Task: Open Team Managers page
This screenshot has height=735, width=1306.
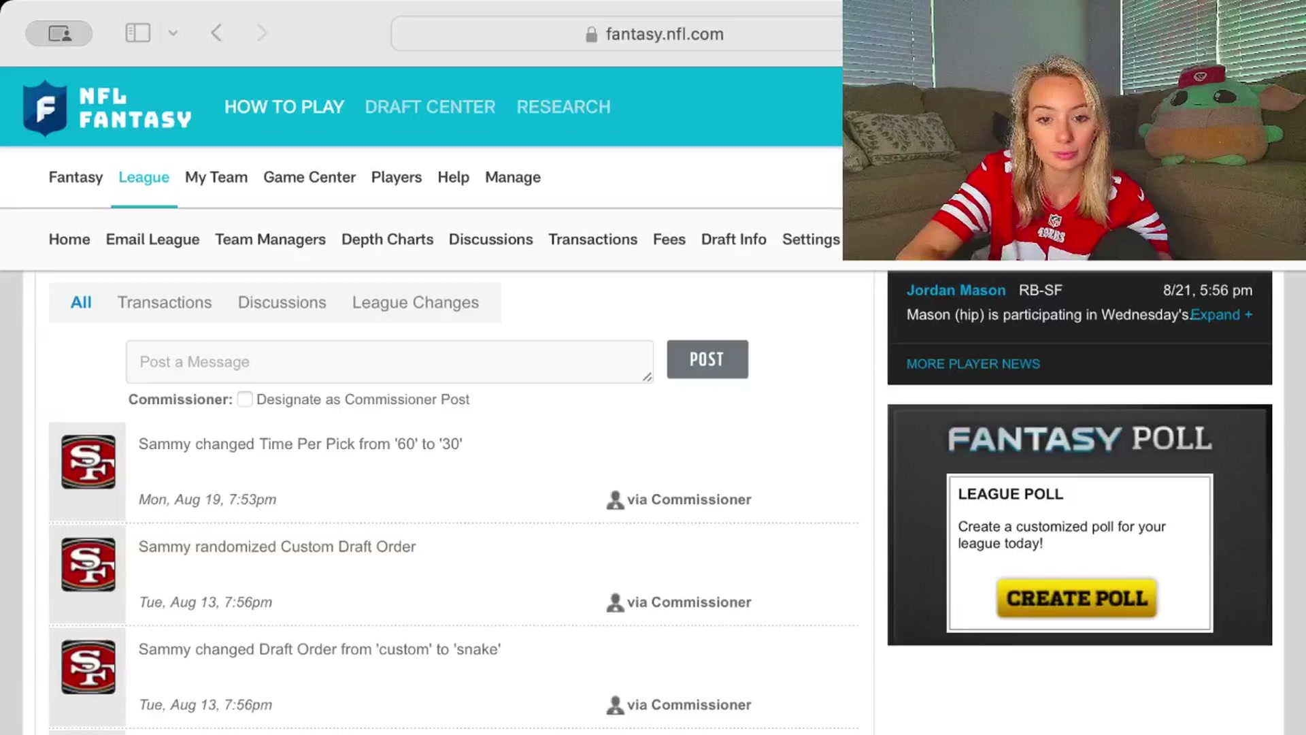Action: point(270,240)
